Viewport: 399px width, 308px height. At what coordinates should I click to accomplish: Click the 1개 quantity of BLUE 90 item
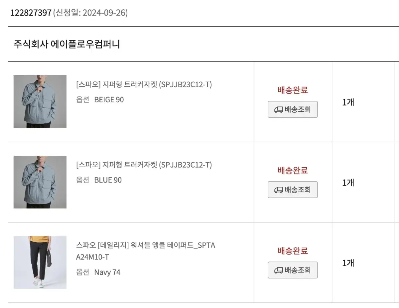(x=348, y=183)
